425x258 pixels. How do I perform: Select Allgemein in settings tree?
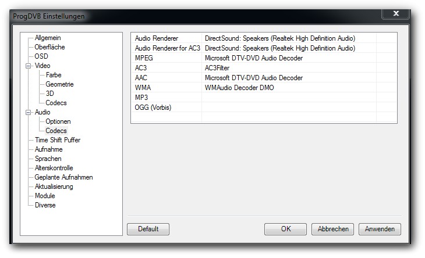point(47,38)
